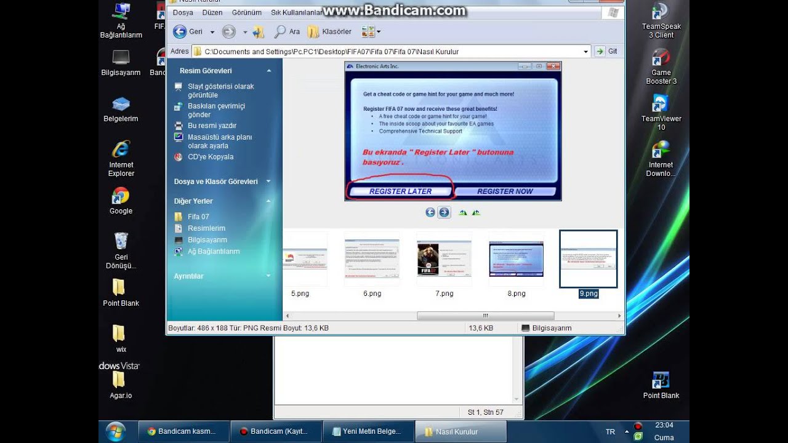Open the Sık Kullanılanlar menu
This screenshot has width=788, height=443.
pyautogui.click(x=297, y=12)
